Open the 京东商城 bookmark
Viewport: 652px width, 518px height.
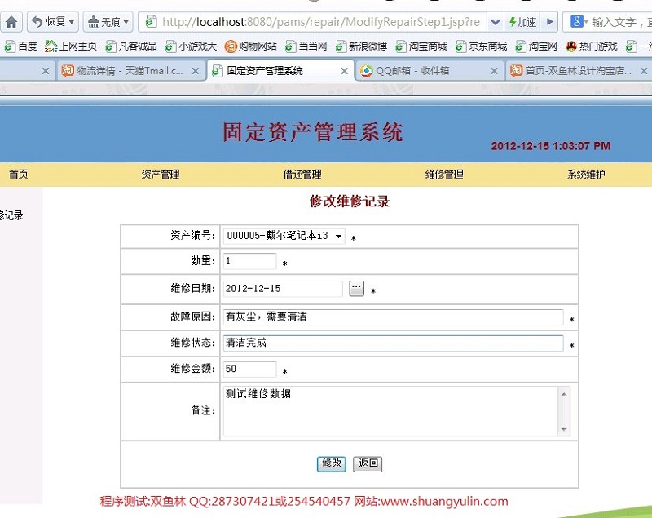[x=481, y=46]
